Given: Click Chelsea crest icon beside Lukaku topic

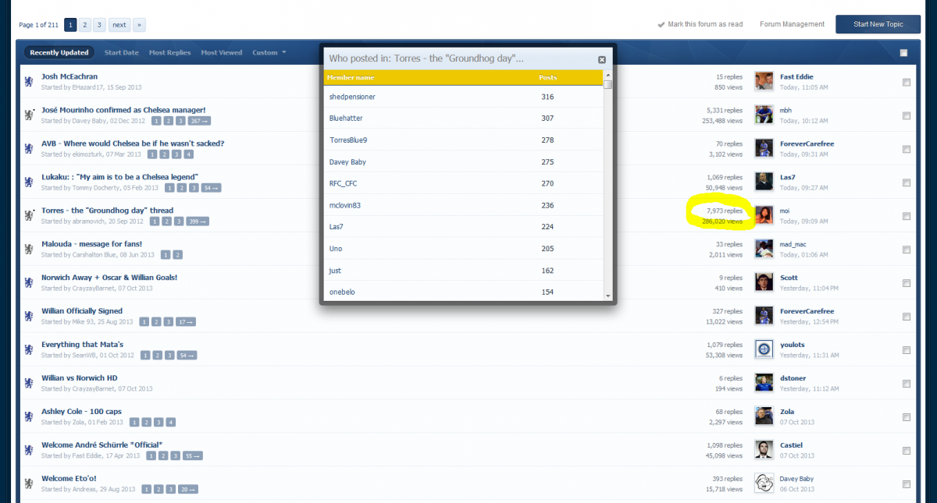Looking at the screenshot, I should coord(29,182).
